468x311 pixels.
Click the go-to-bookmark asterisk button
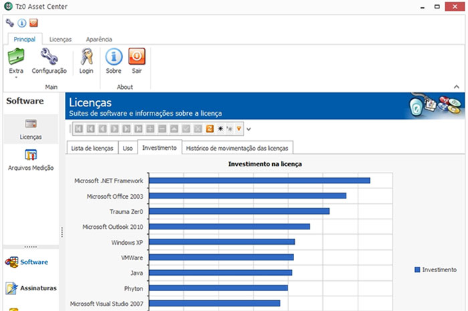coord(229,129)
